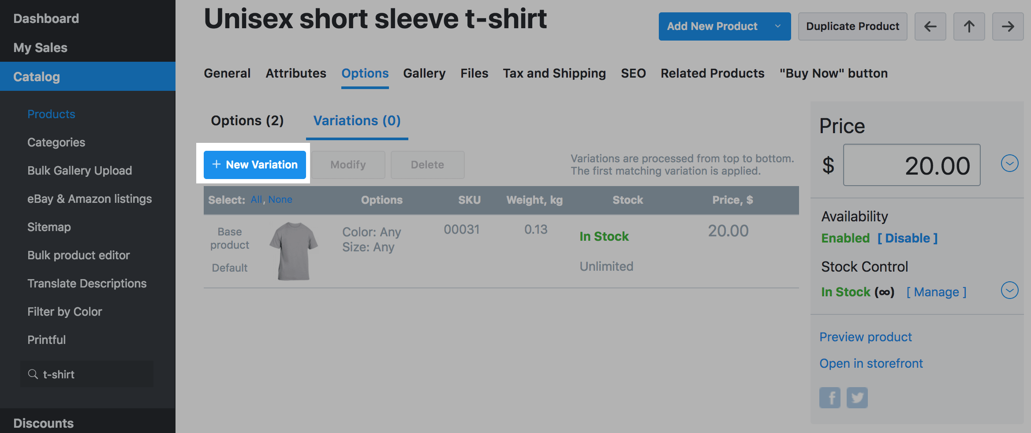Click the search magnifier icon in sidebar
Viewport: 1031px width, 433px height.
[x=33, y=374]
